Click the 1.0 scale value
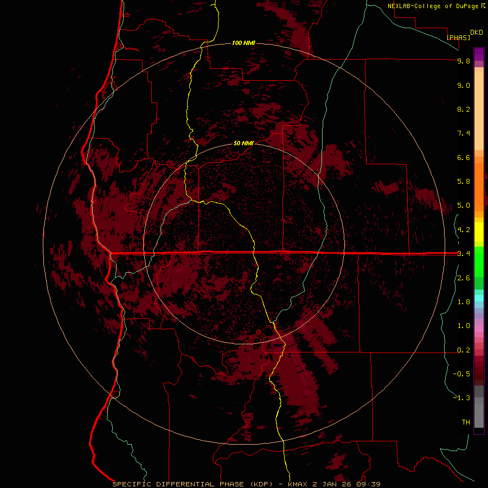Screen dimensions: 488x488 point(464,326)
